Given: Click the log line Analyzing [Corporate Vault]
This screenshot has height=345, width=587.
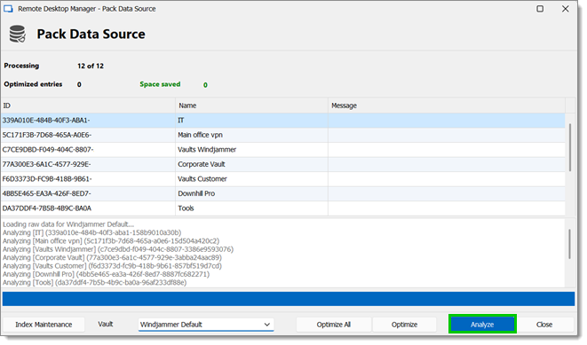Looking at the screenshot, I should pos(112,257).
